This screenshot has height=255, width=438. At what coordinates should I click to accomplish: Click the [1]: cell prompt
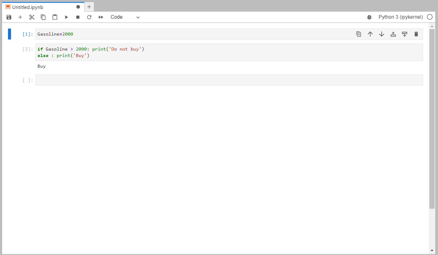click(28, 34)
